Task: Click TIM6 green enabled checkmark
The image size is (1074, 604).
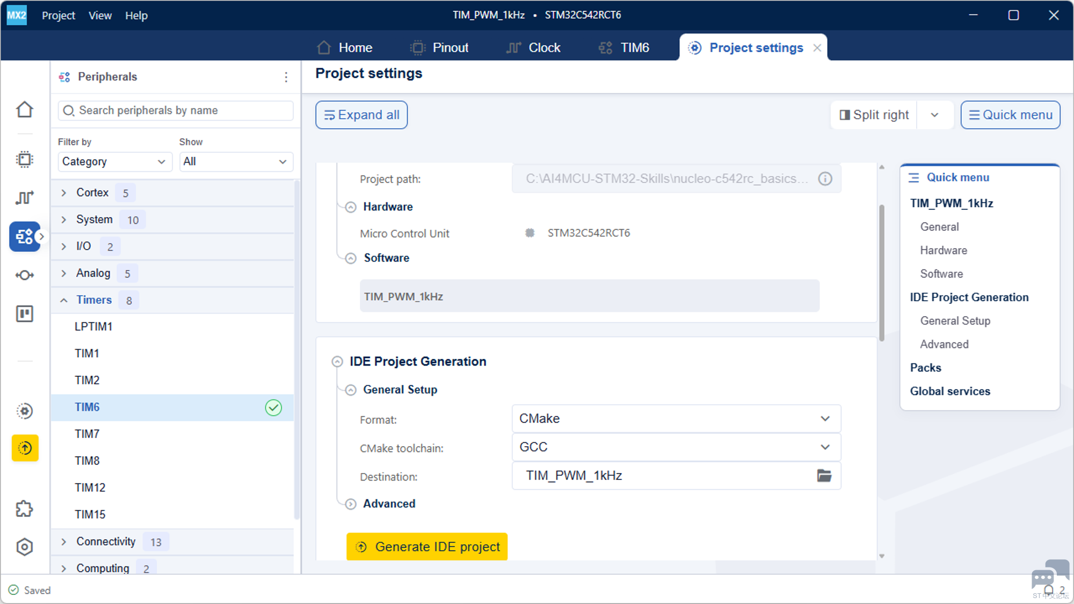Action: pyautogui.click(x=273, y=407)
